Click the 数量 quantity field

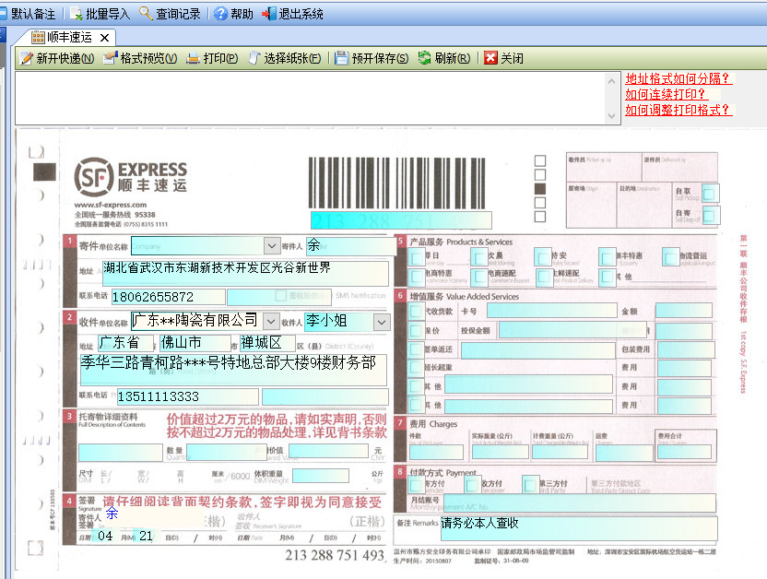[x=227, y=453]
